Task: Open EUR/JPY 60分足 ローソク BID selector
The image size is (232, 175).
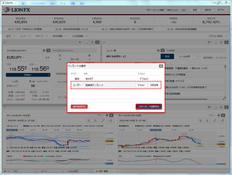Action: tap(21, 121)
